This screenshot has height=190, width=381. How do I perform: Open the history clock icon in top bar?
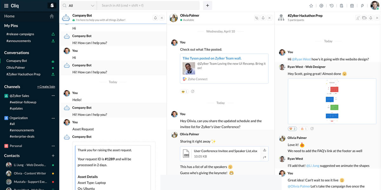pos(331,6)
